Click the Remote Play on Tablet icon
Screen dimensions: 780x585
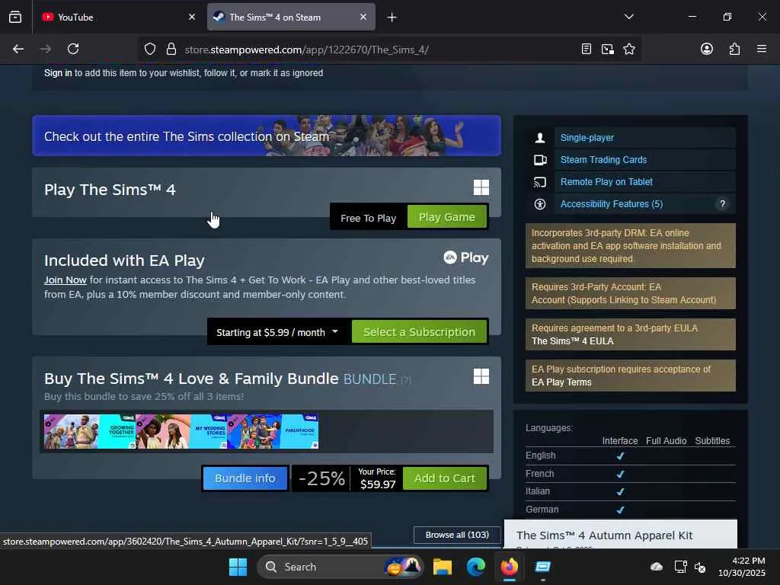540,182
